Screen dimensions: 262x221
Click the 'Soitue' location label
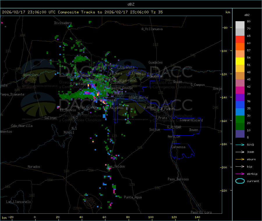pos(155,130)
